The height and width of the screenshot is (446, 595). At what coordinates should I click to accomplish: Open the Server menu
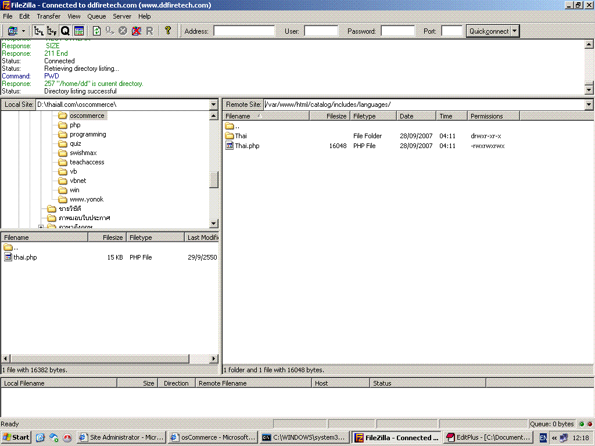[122, 16]
